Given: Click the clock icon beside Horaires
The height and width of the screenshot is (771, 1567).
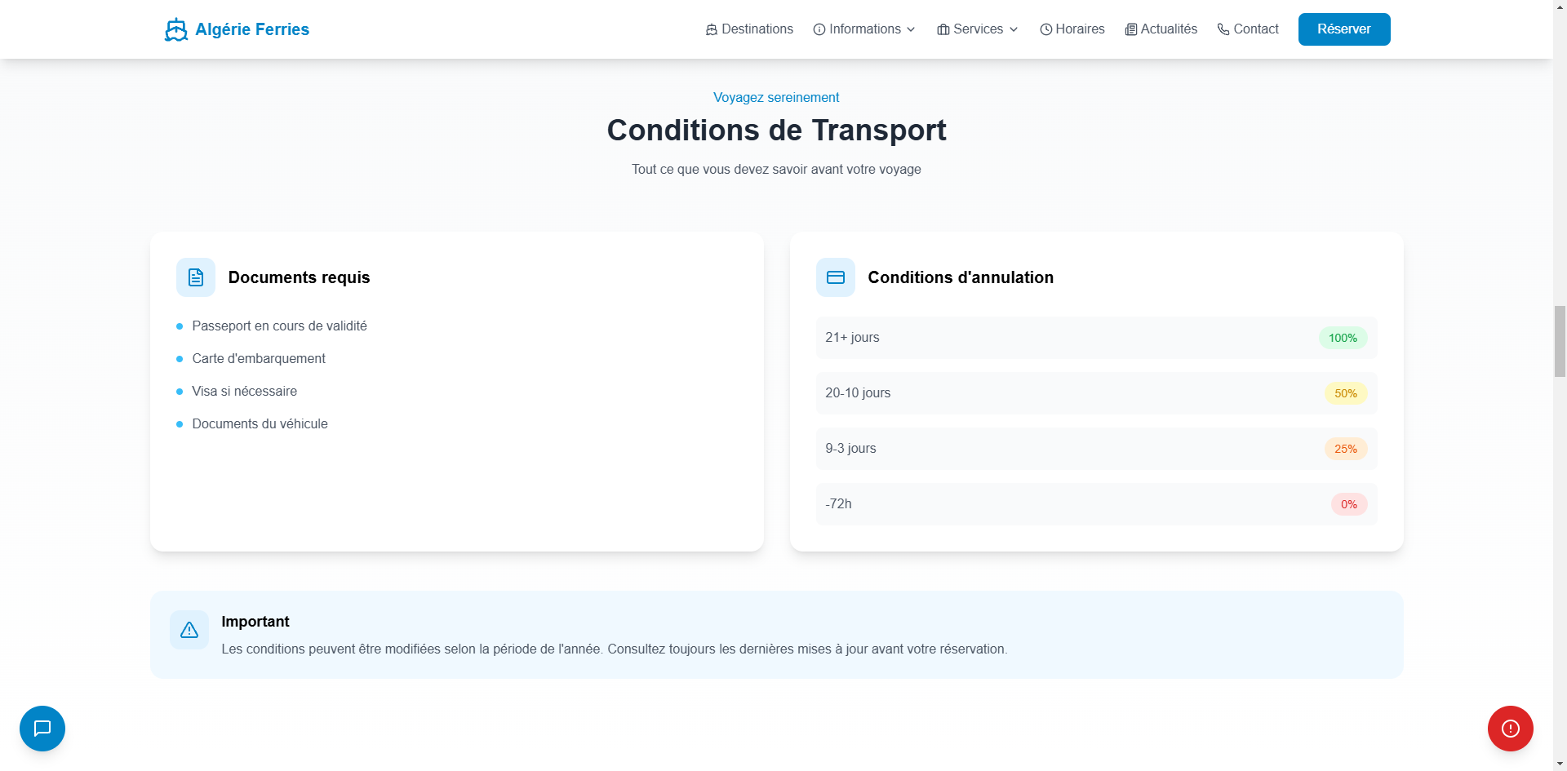Looking at the screenshot, I should pyautogui.click(x=1045, y=29).
